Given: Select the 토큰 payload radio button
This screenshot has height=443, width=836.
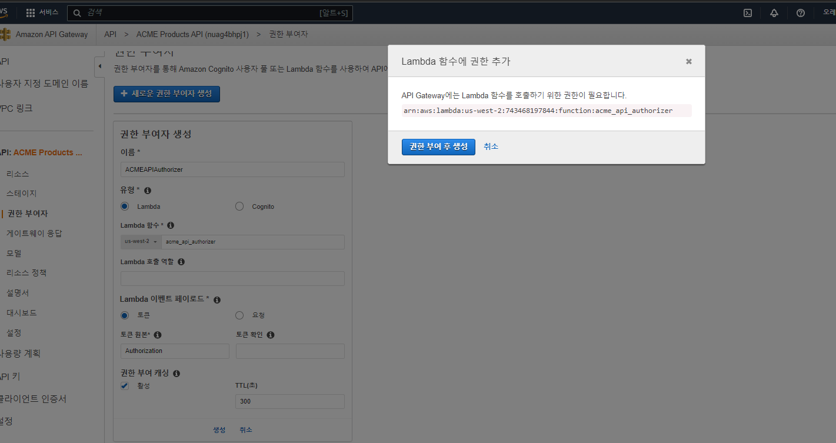Looking at the screenshot, I should coord(125,315).
